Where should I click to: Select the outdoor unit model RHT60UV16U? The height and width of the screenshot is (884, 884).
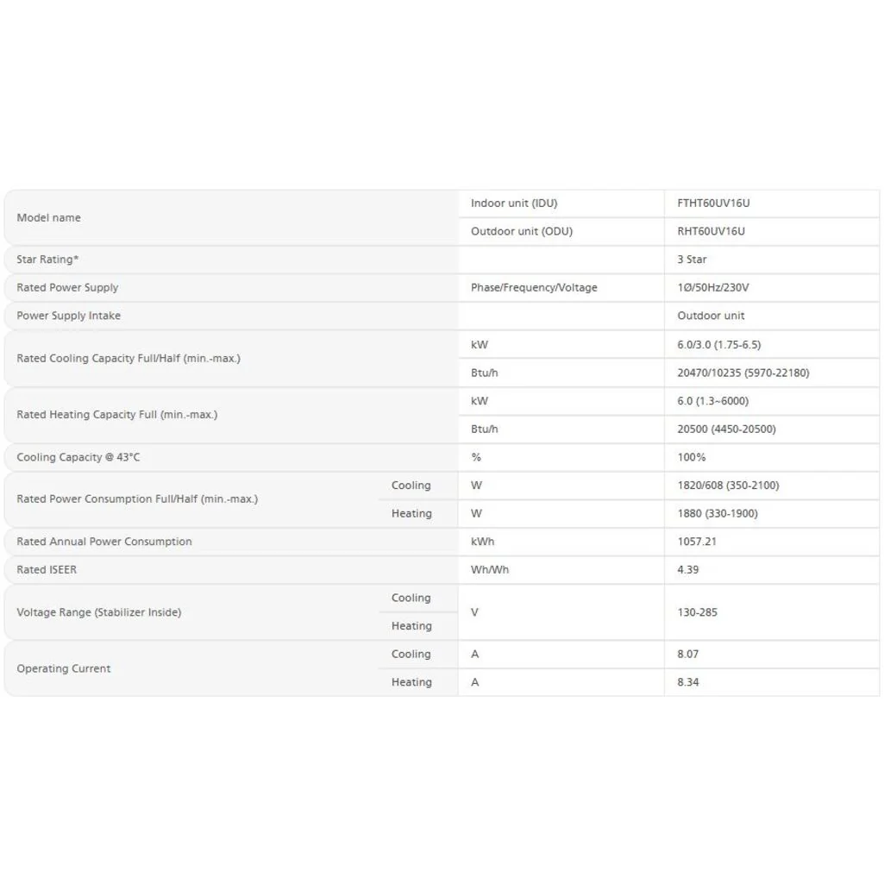tap(711, 231)
